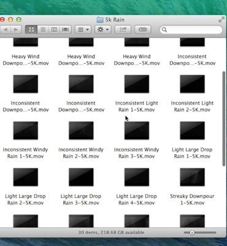Viewport: 227px width, 246px height.
Task: Select Streaky Downpour 1-5K.mov thumbnail
Action: point(192,177)
